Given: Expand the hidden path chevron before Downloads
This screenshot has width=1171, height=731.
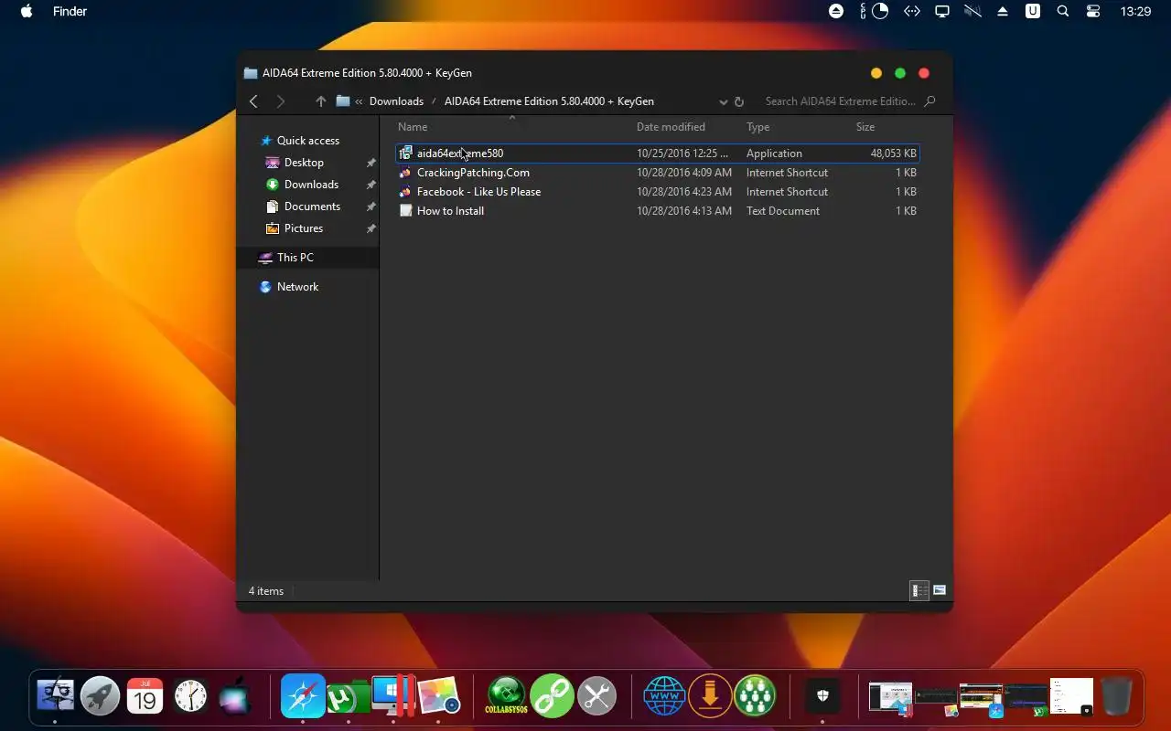Looking at the screenshot, I should [x=359, y=101].
